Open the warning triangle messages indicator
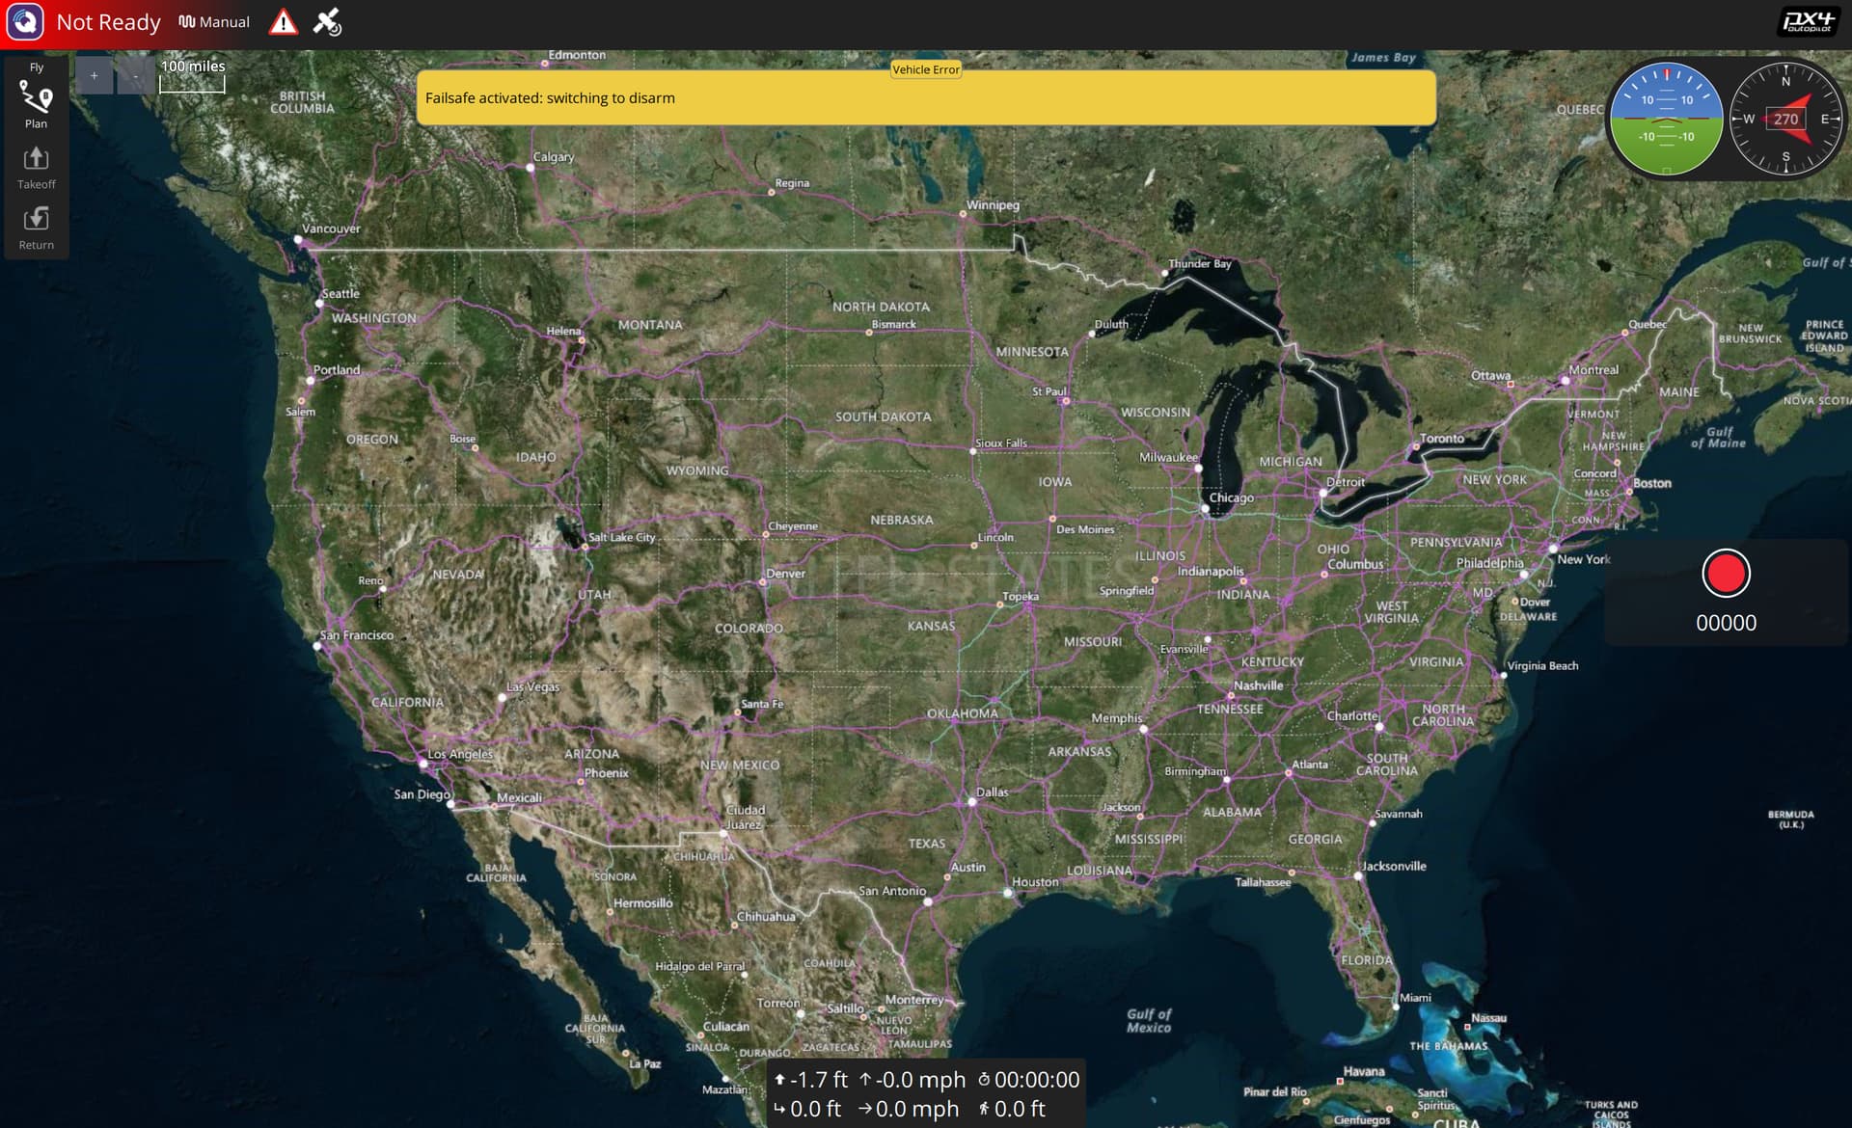 (x=284, y=21)
